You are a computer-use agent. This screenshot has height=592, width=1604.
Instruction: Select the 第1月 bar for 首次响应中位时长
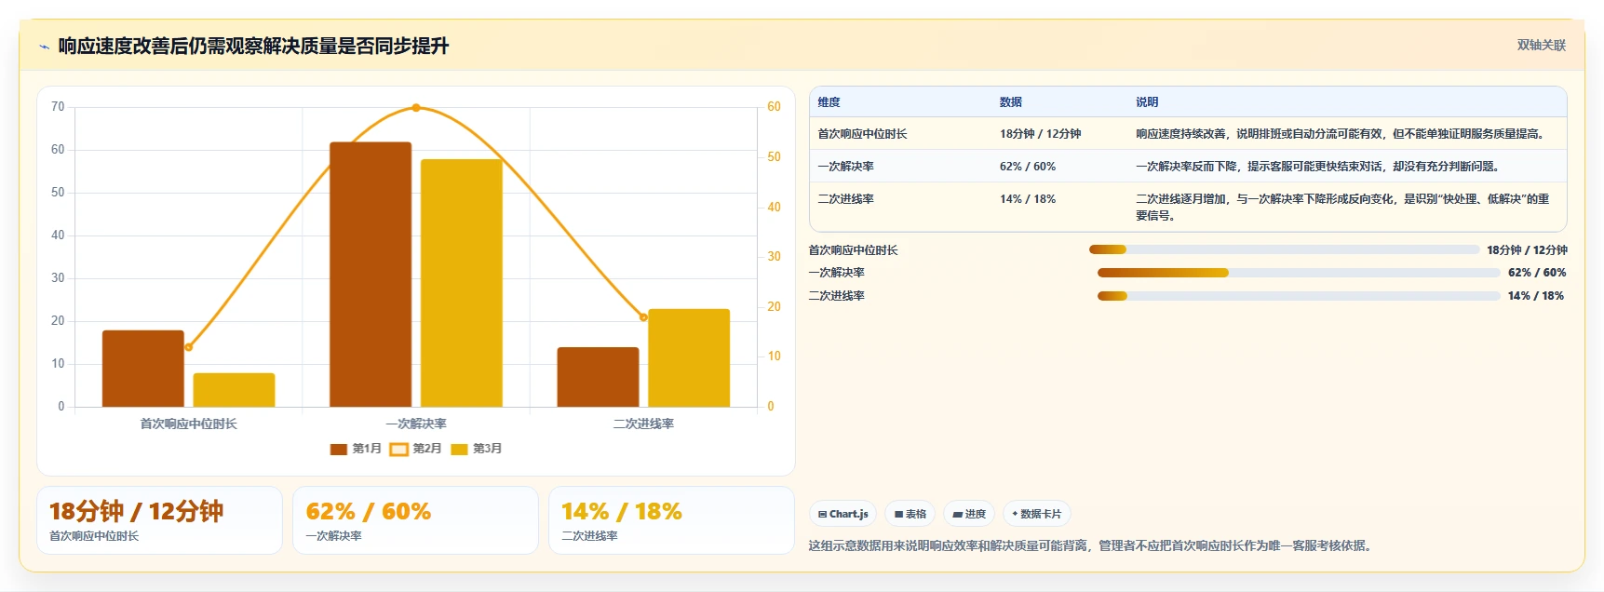point(143,369)
